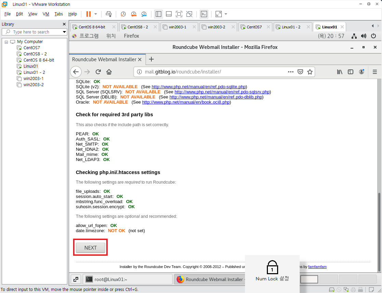Open the VMware Tabs menu
Image resolution: width=382 pixels, height=293 pixels.
59,14
